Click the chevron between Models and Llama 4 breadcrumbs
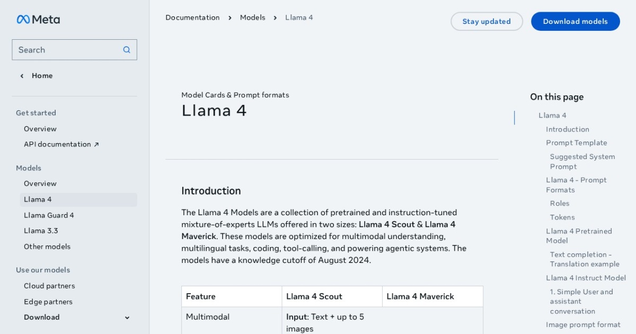 [275, 17]
